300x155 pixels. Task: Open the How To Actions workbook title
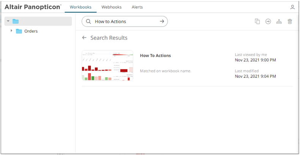point(155,55)
